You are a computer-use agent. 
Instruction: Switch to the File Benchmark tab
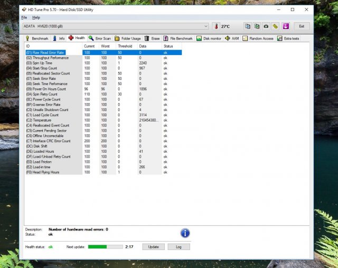point(178,39)
